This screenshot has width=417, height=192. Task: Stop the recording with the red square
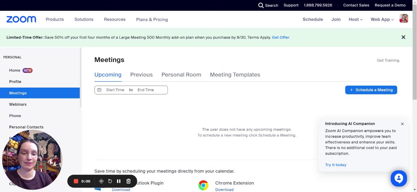(x=76, y=181)
